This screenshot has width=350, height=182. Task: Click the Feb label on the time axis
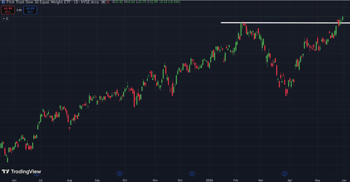(x=235, y=180)
